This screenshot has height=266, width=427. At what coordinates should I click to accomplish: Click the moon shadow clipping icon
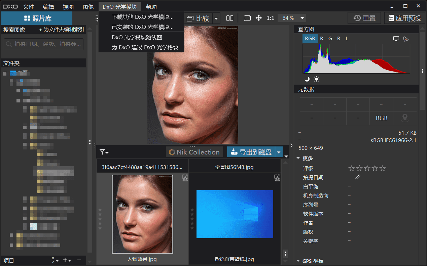(x=307, y=79)
